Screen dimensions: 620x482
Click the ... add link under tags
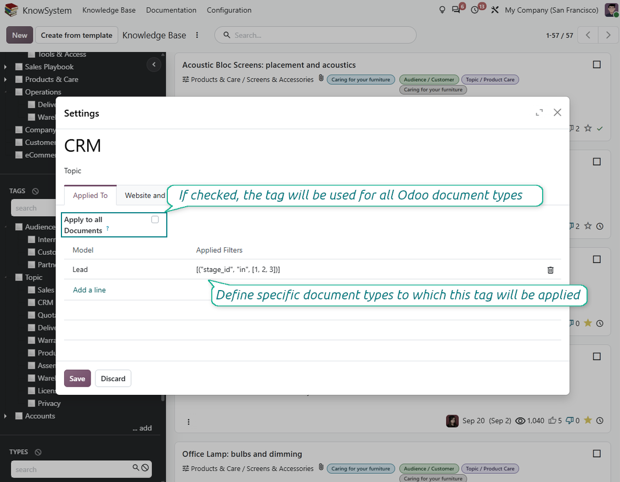142,428
